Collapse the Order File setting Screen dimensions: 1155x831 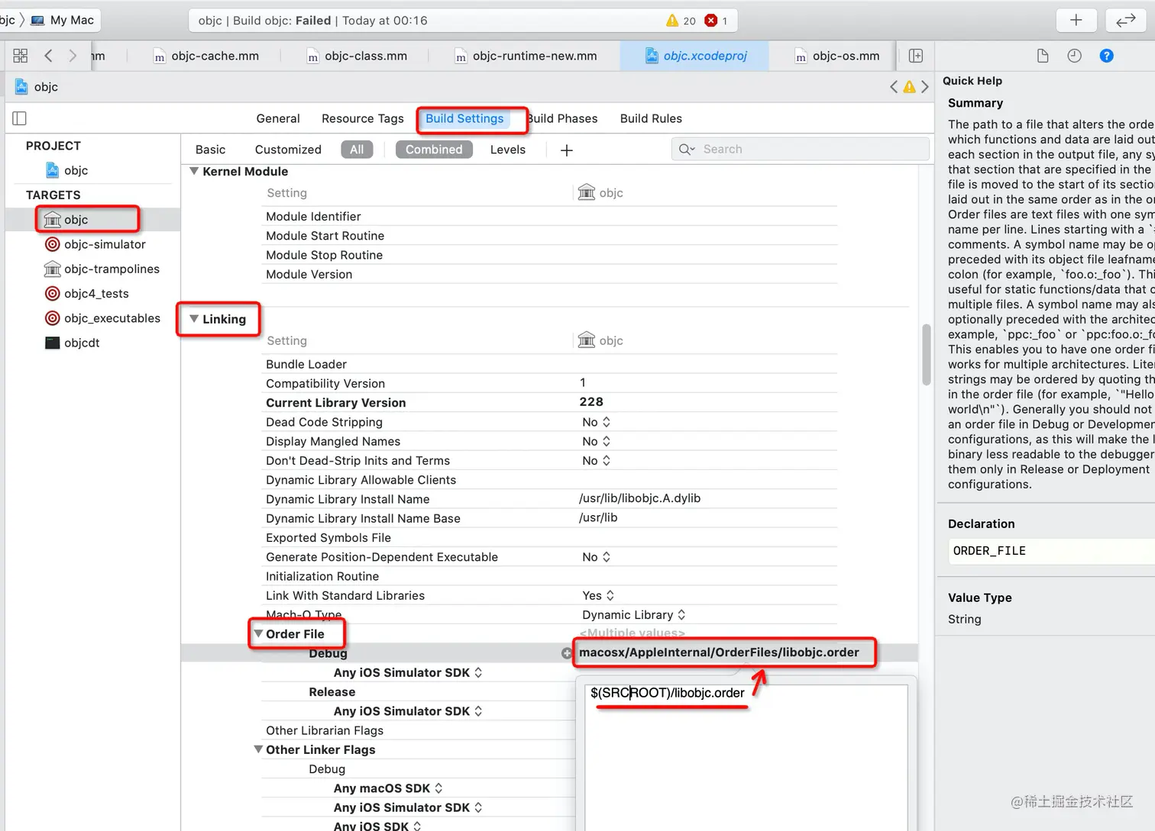click(258, 633)
